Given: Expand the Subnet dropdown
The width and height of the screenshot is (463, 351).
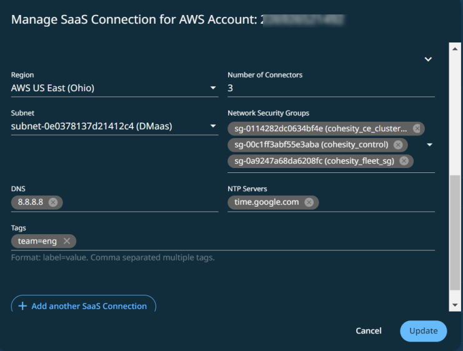Looking at the screenshot, I should [213, 127].
